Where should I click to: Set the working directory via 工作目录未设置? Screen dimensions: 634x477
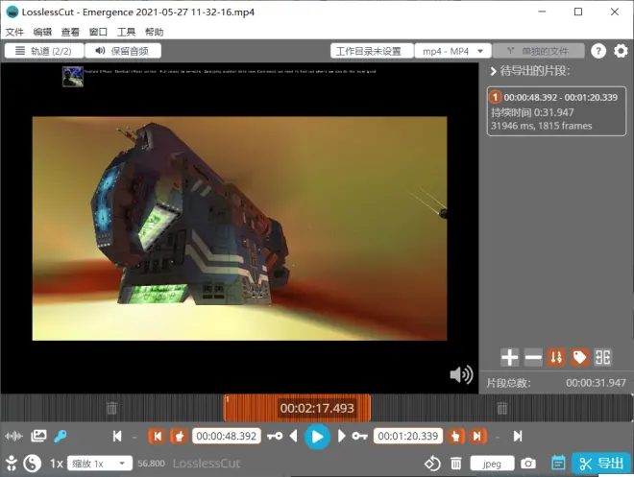click(372, 51)
